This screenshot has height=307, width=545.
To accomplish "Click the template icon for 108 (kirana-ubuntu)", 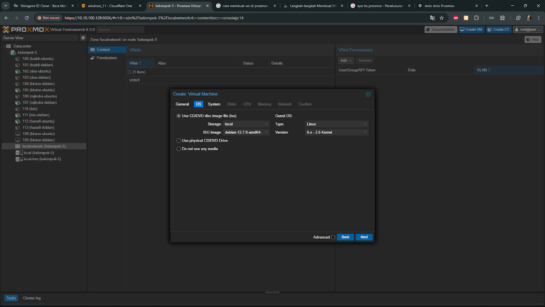I will pos(18,134).
